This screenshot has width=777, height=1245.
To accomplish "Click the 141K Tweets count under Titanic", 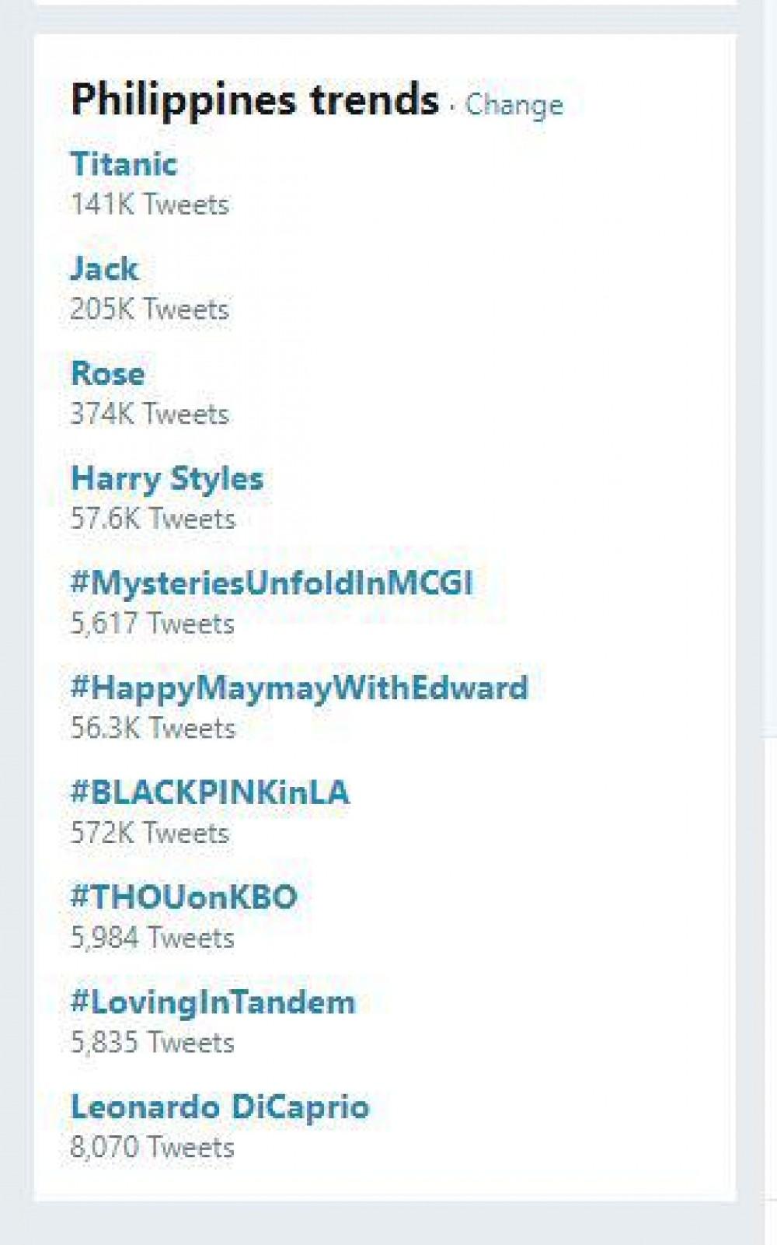I will click(x=150, y=205).
